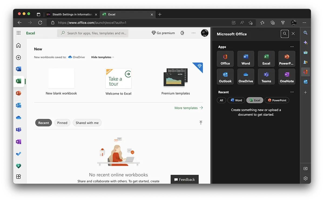This screenshot has height=201, width=324.
Task: Click the search box for apps and files
Action: pos(93,33)
